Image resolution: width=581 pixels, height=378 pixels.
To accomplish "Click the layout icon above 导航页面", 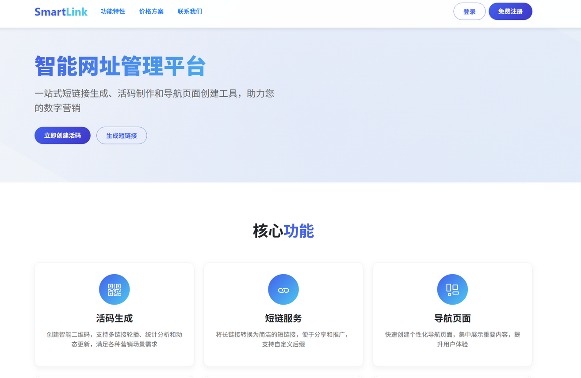I will (x=452, y=289).
